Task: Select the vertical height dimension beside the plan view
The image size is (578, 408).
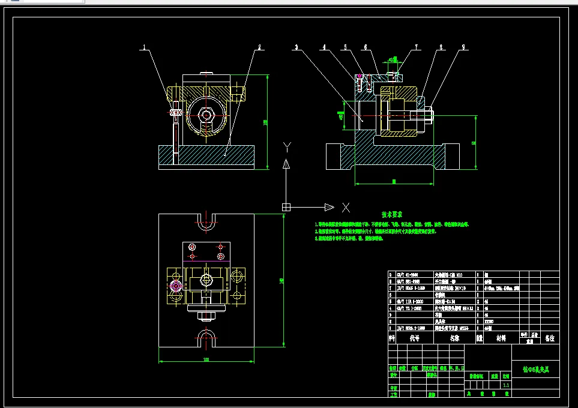Action: click(x=282, y=281)
